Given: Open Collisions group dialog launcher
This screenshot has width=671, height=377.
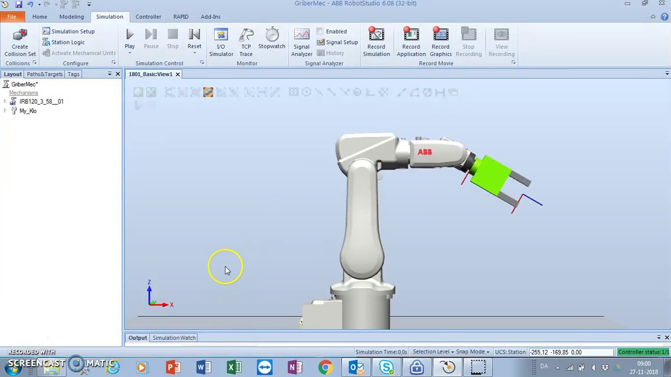Looking at the screenshot, I should (x=35, y=63).
